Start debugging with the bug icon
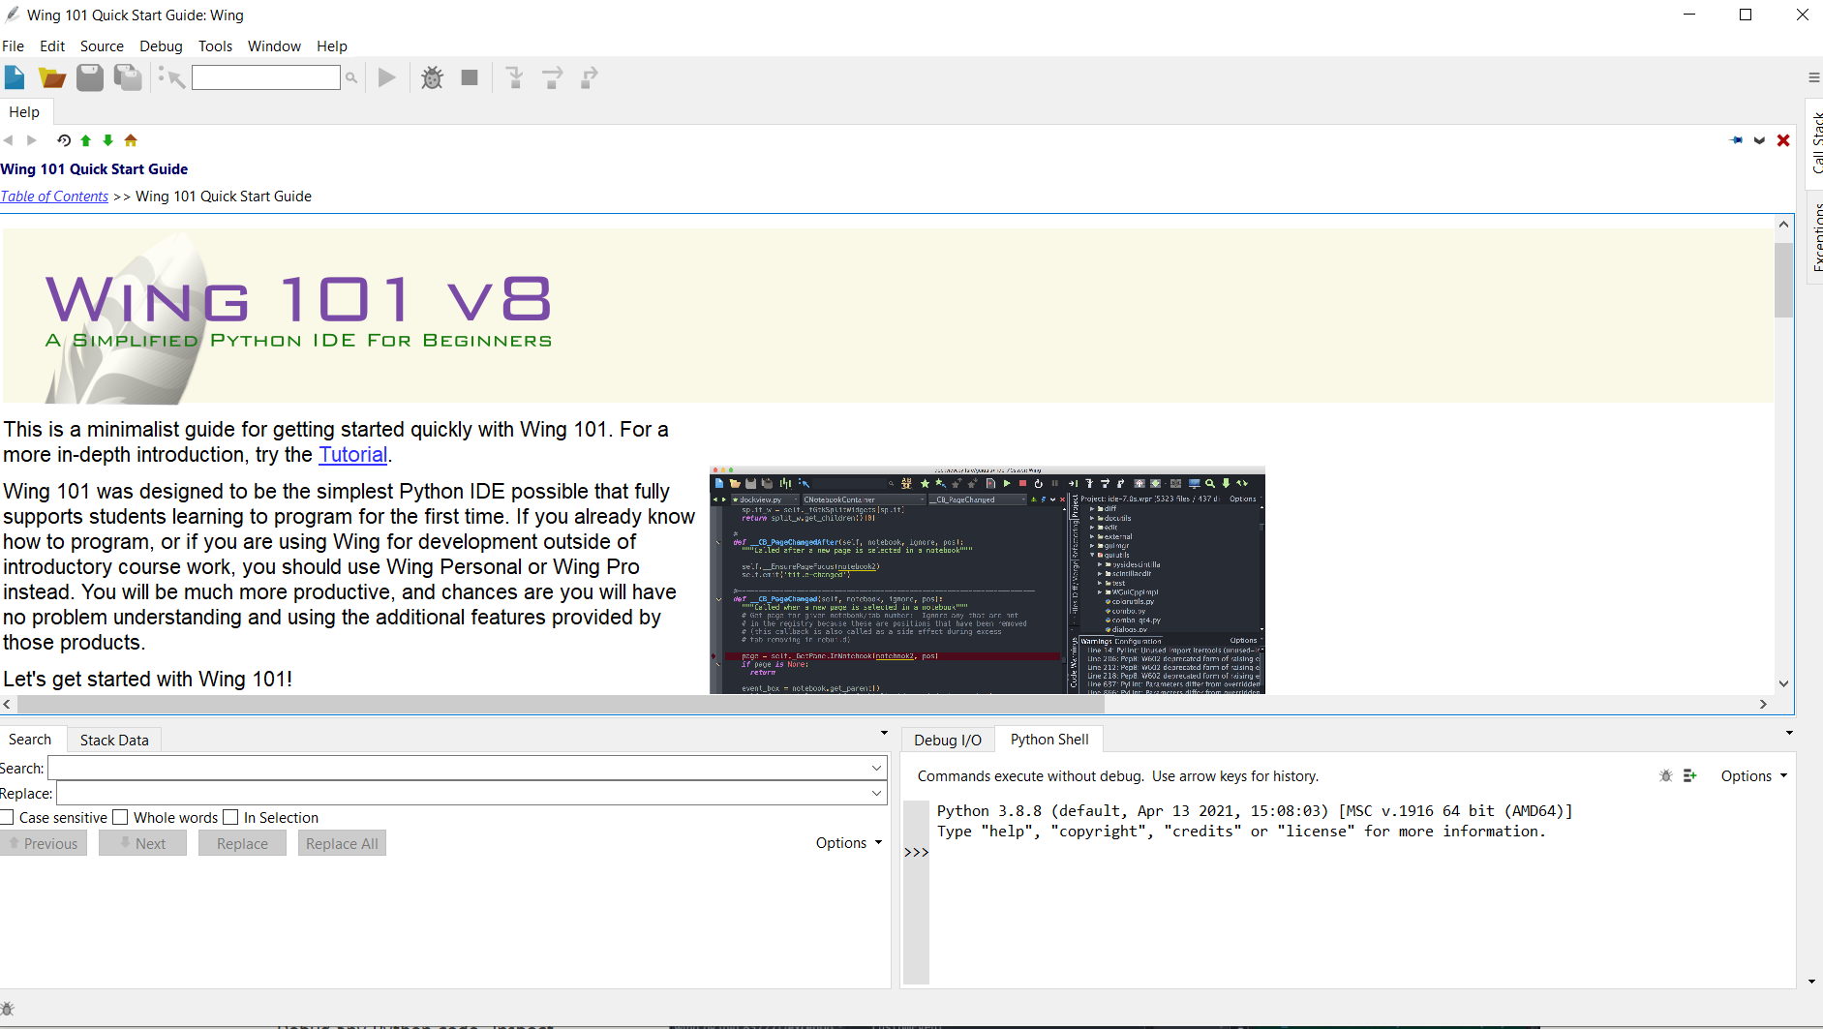The height and width of the screenshot is (1029, 1823). [x=432, y=77]
